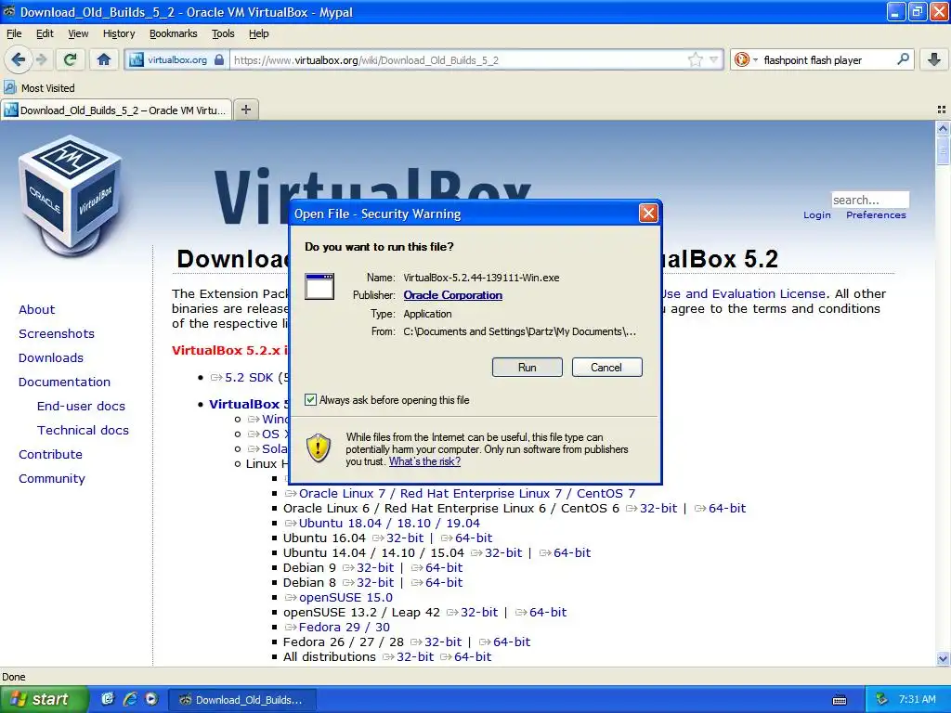Close the Security Warning dialog
This screenshot has height=713, width=951.
648,214
